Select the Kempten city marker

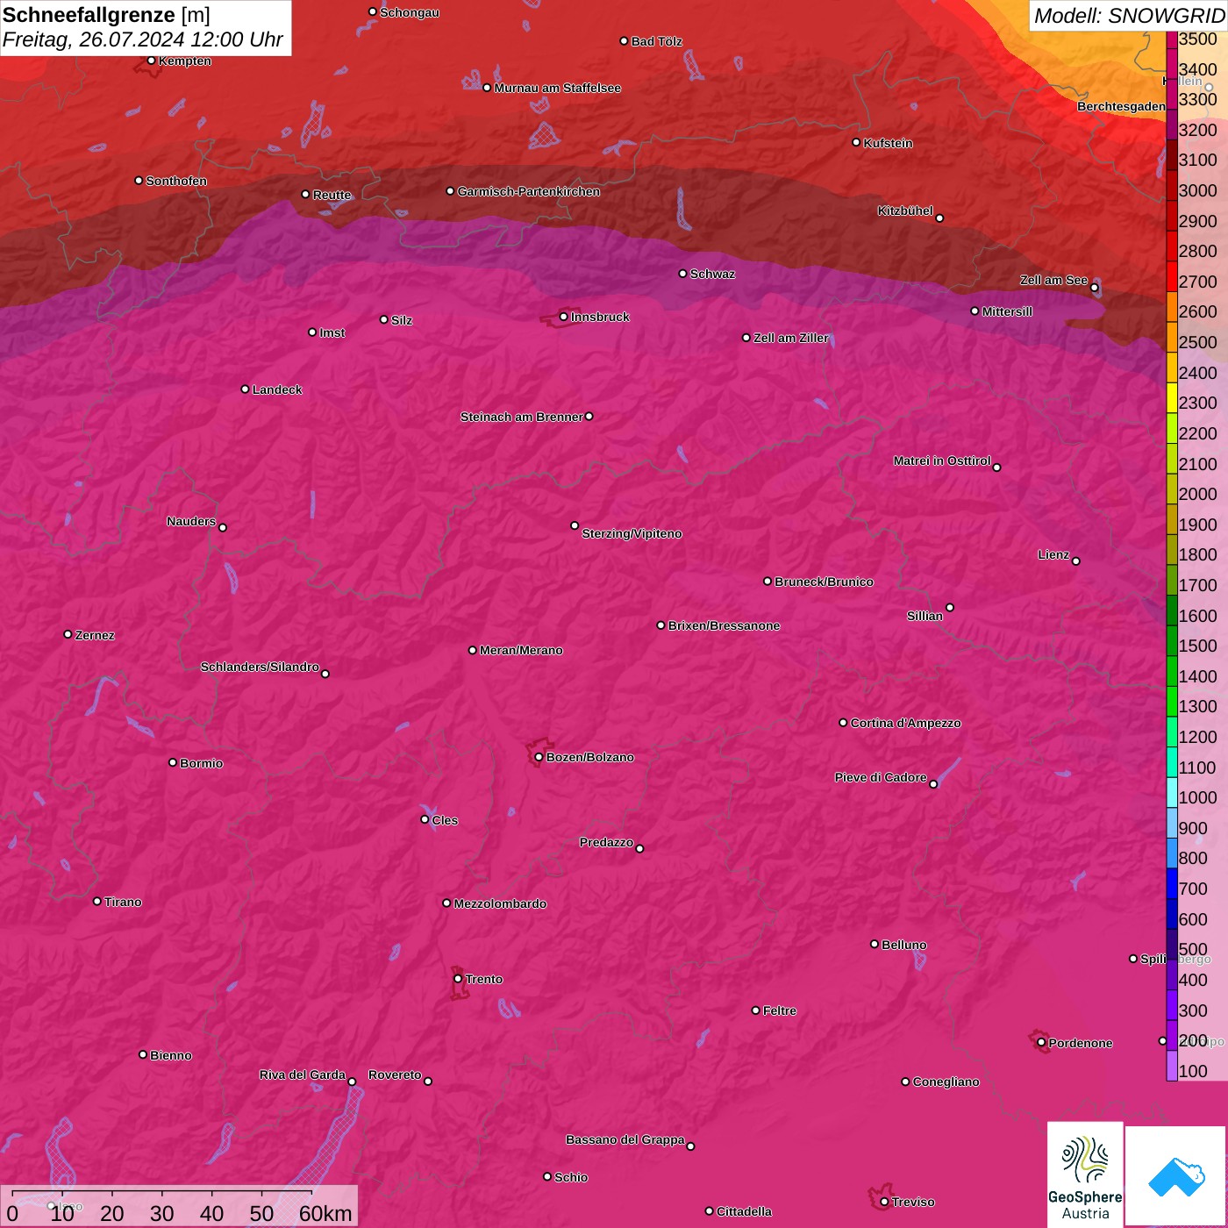pyautogui.click(x=151, y=61)
